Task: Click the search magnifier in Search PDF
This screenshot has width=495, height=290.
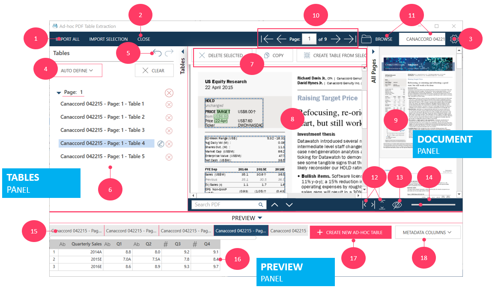Action: pos(261,205)
